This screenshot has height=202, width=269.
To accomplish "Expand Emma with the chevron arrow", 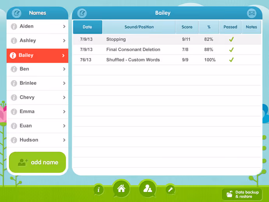I will pos(64,112).
